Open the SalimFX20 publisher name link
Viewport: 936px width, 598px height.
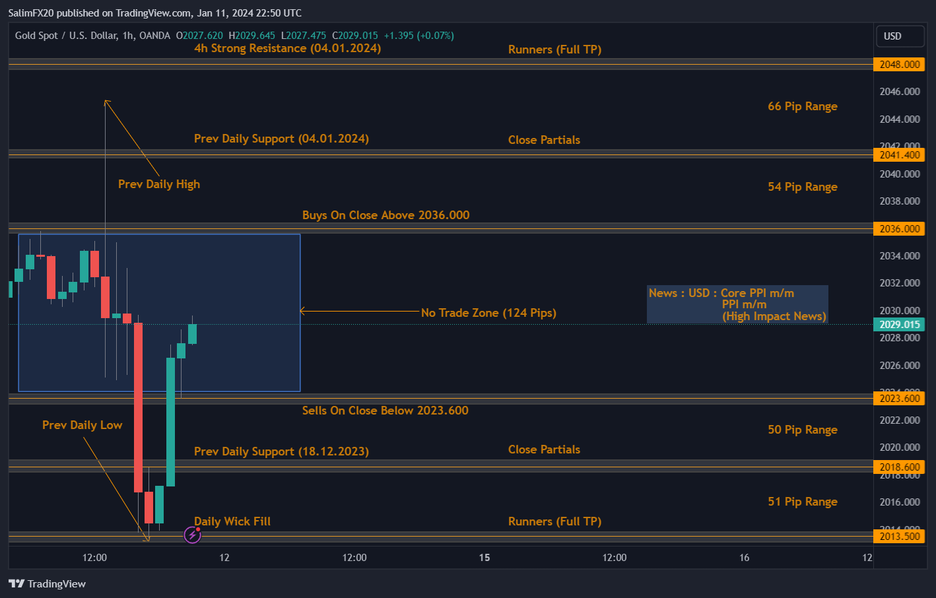pyautogui.click(x=32, y=13)
